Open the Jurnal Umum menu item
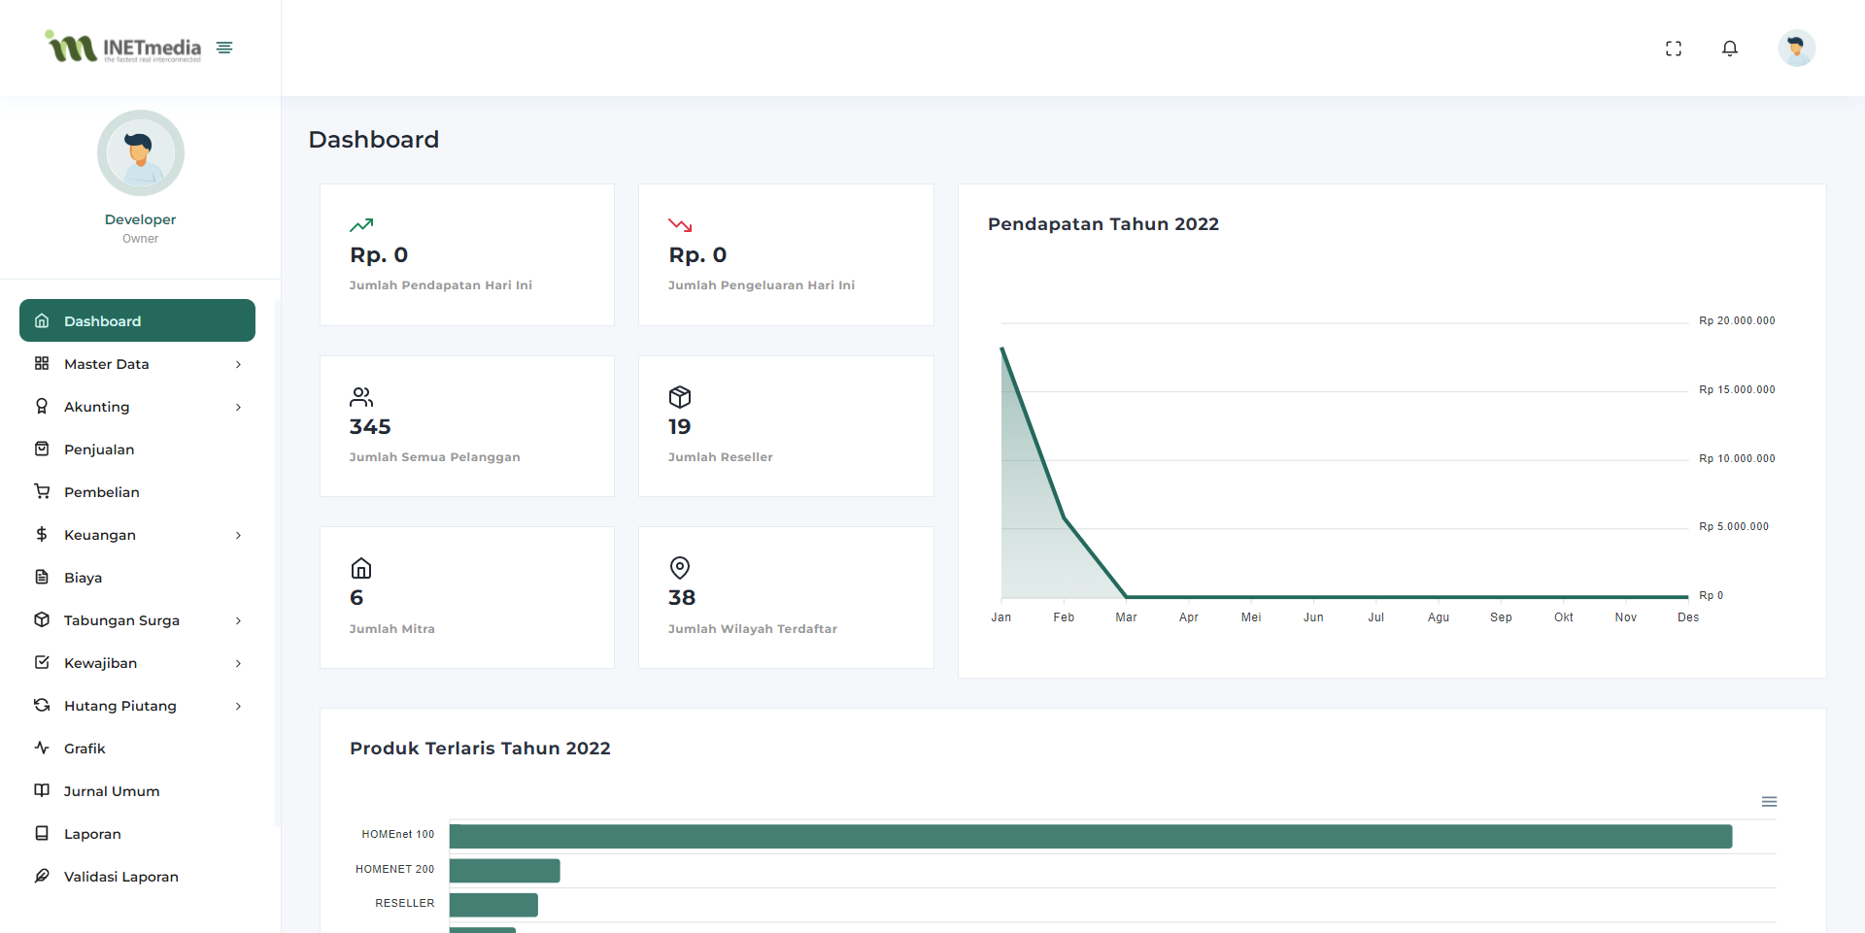Viewport: 1865px width, 933px height. [x=112, y=791]
